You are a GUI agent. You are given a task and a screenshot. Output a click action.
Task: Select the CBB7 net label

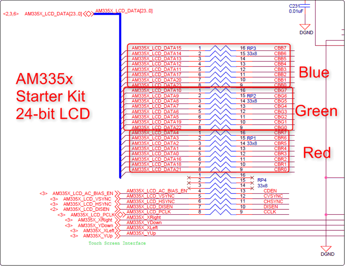click(280, 48)
